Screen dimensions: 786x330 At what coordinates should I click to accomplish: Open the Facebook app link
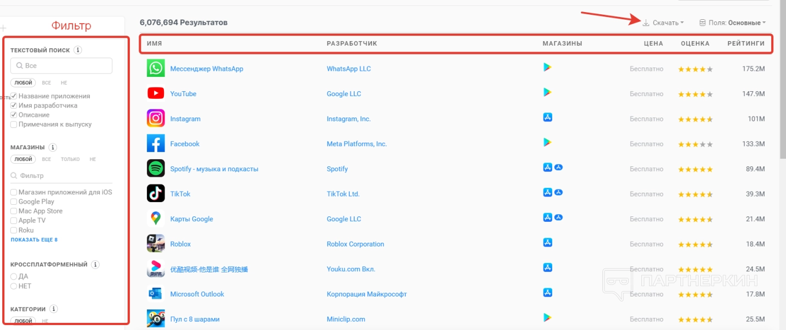point(185,144)
